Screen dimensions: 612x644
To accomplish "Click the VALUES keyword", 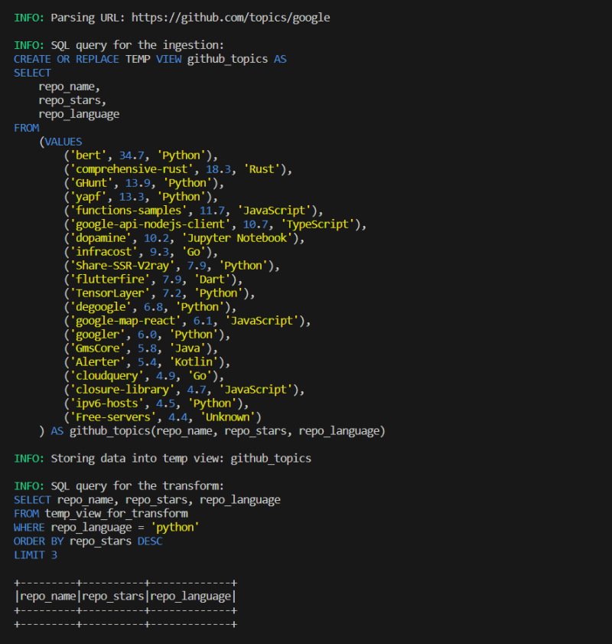I will [63, 142].
